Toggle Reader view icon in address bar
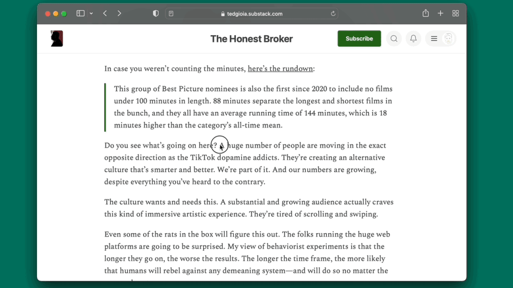 pos(171,13)
